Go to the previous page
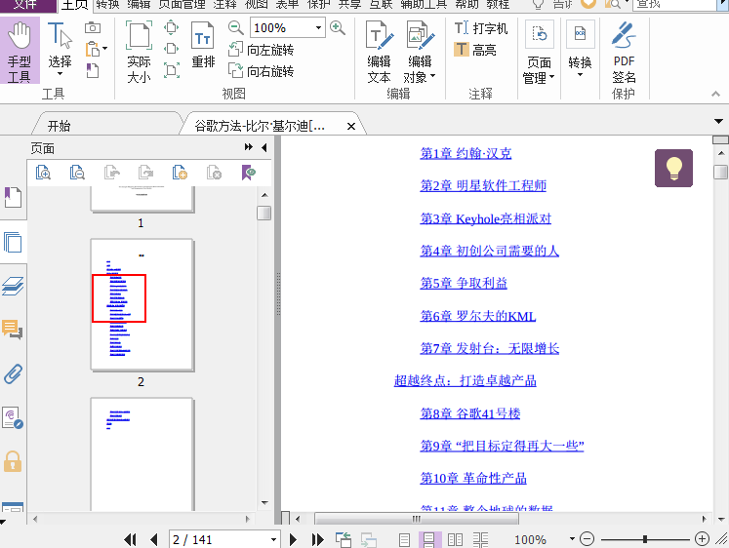This screenshot has width=729, height=548. (x=154, y=539)
